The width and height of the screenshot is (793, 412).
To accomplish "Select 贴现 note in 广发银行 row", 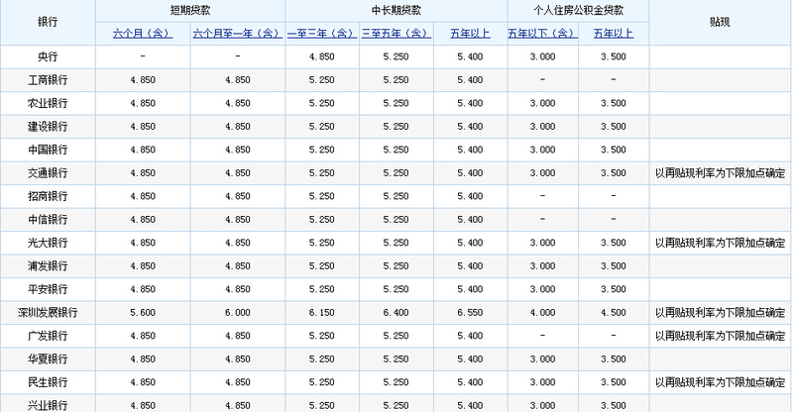I will pyautogui.click(x=721, y=336).
